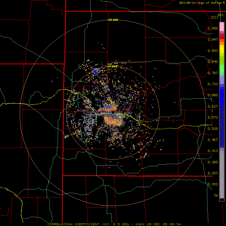Select the 0.627 legend value

coord(213,106)
